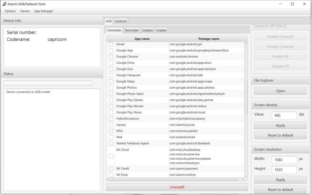The height and width of the screenshot is (195, 312).
Task: Click the Enable Camera2 button
Action: coord(280,37)
